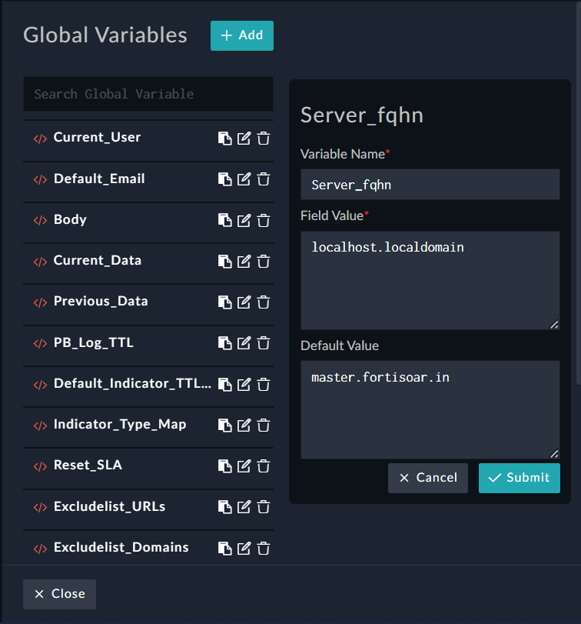The width and height of the screenshot is (581, 624).
Task: Submit the Server_fqhn variable form
Action: coord(519,478)
